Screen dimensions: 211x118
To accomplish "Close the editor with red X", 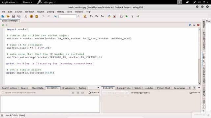I will coord(198,25).
